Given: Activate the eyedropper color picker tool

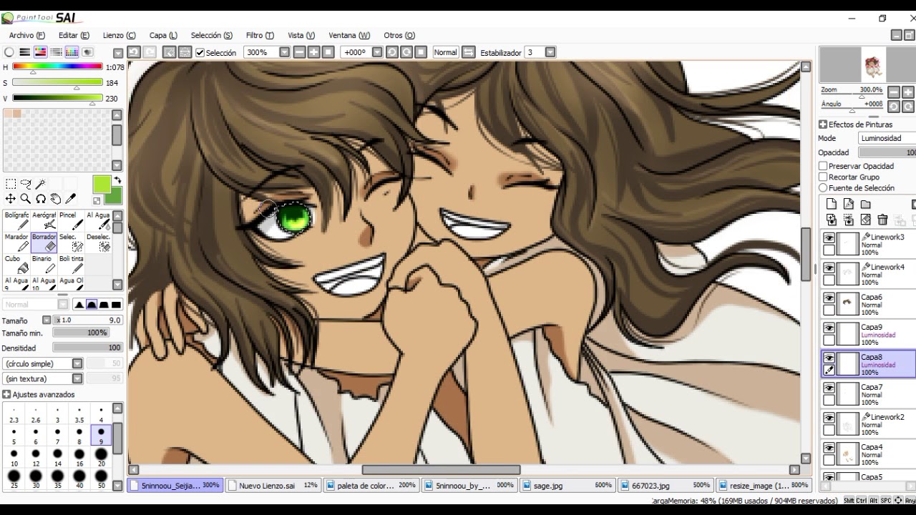Looking at the screenshot, I should tap(71, 199).
